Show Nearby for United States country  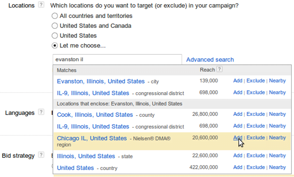(x=278, y=167)
